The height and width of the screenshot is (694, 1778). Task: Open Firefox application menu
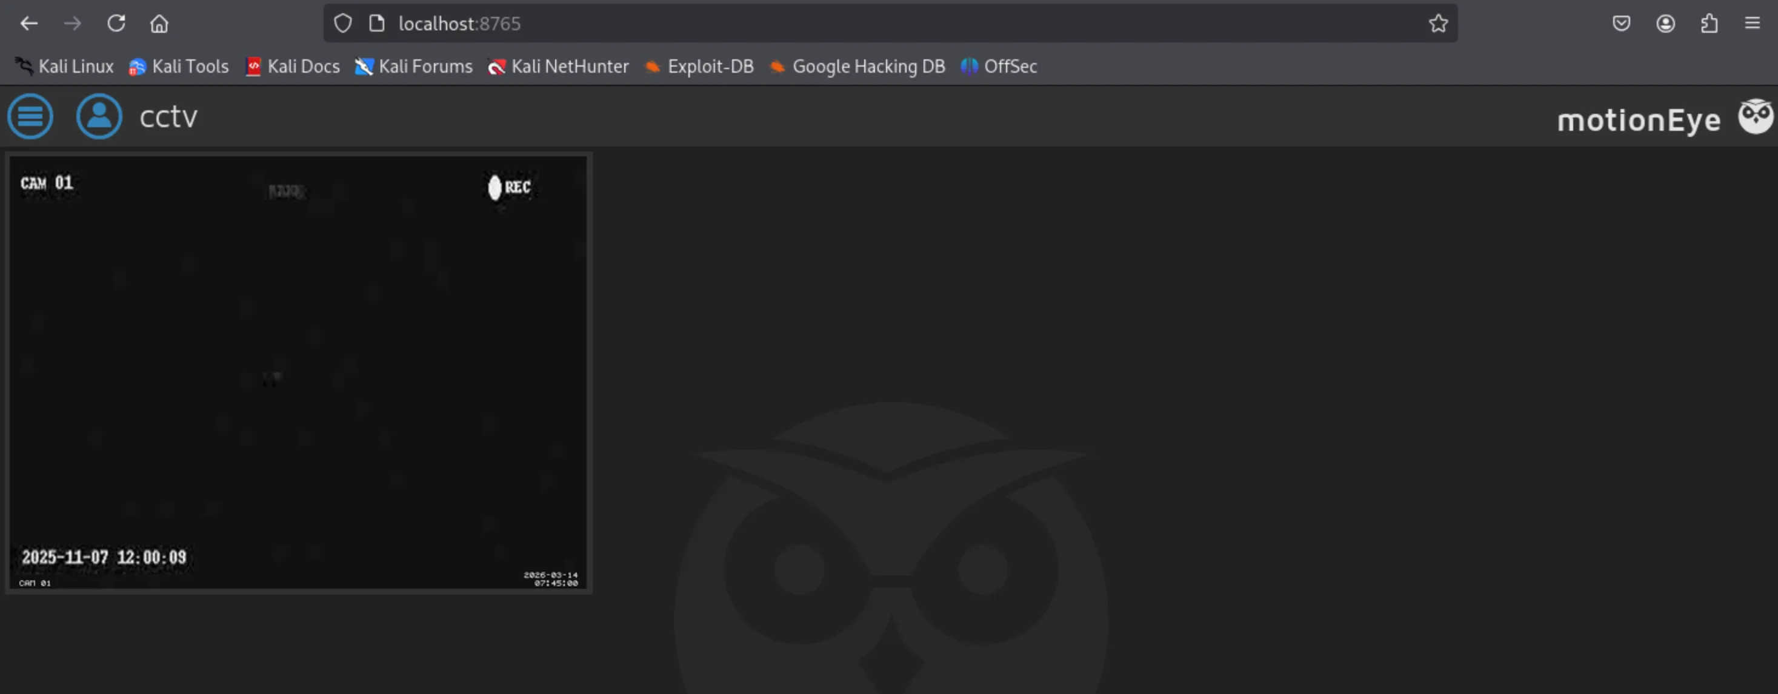click(x=1753, y=24)
